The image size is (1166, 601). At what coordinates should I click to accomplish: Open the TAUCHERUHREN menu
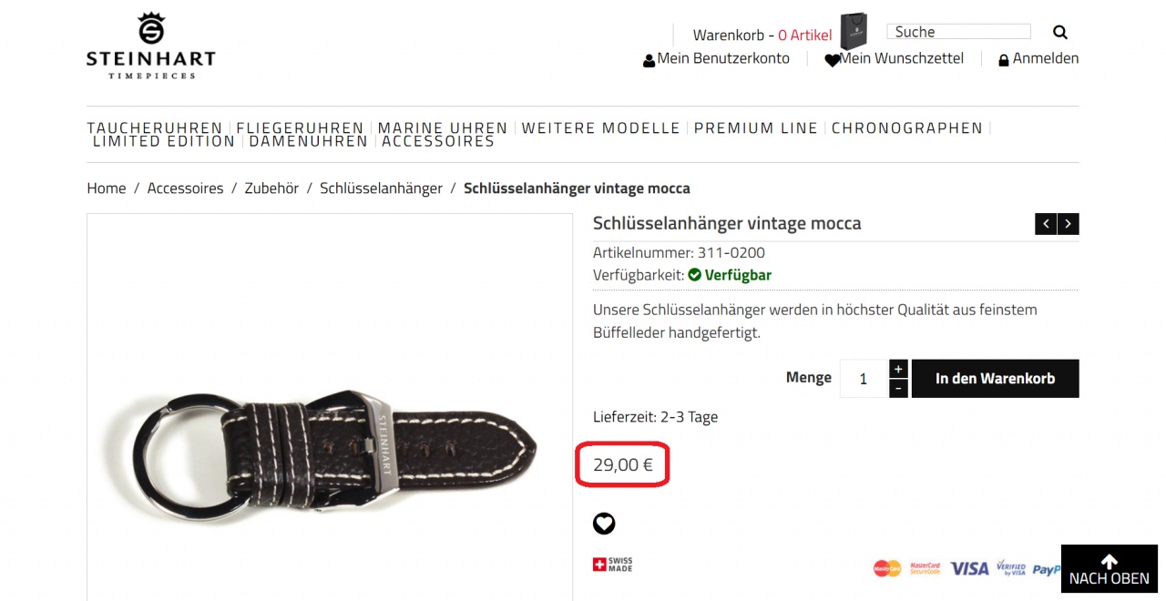coord(155,128)
